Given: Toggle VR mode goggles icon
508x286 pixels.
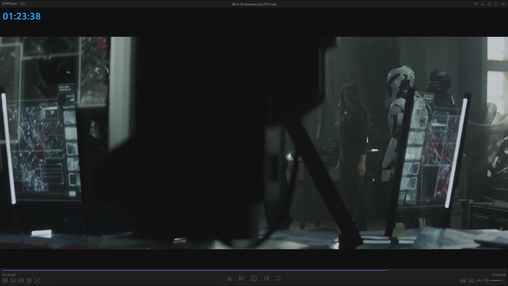Looking at the screenshot, I should pyautogui.click(x=21, y=280).
